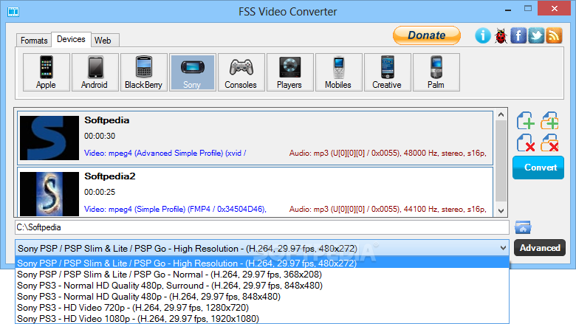This screenshot has width=576, height=324.
Task: Select PS3 HD Video 1080p option
Action: coord(262,319)
